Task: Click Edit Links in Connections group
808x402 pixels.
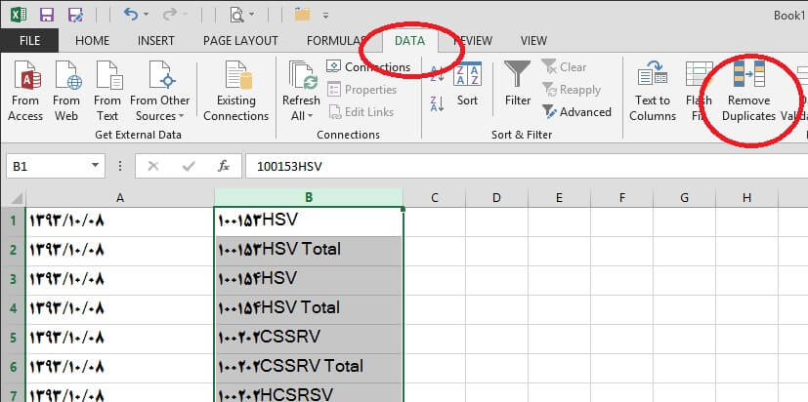Action: (x=361, y=111)
